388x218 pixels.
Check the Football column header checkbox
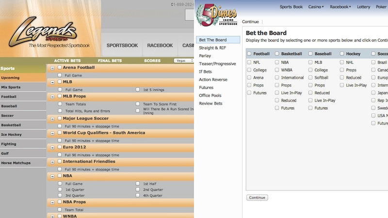coord(249,54)
